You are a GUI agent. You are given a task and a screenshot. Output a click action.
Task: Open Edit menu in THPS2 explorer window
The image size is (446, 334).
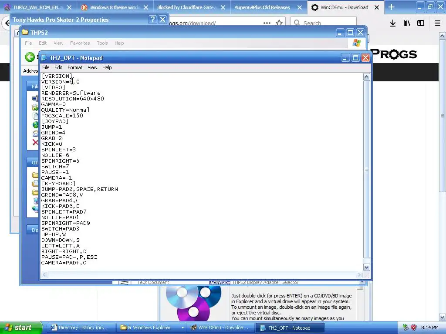[x=43, y=43]
